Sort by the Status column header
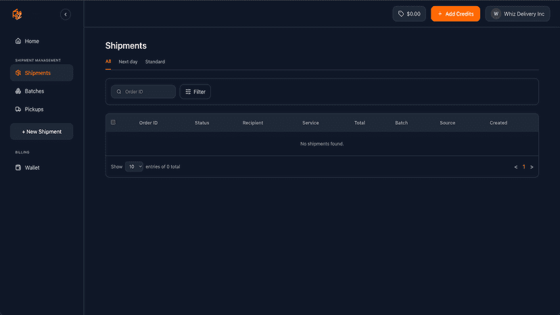This screenshot has width=560, height=315. tap(202, 123)
